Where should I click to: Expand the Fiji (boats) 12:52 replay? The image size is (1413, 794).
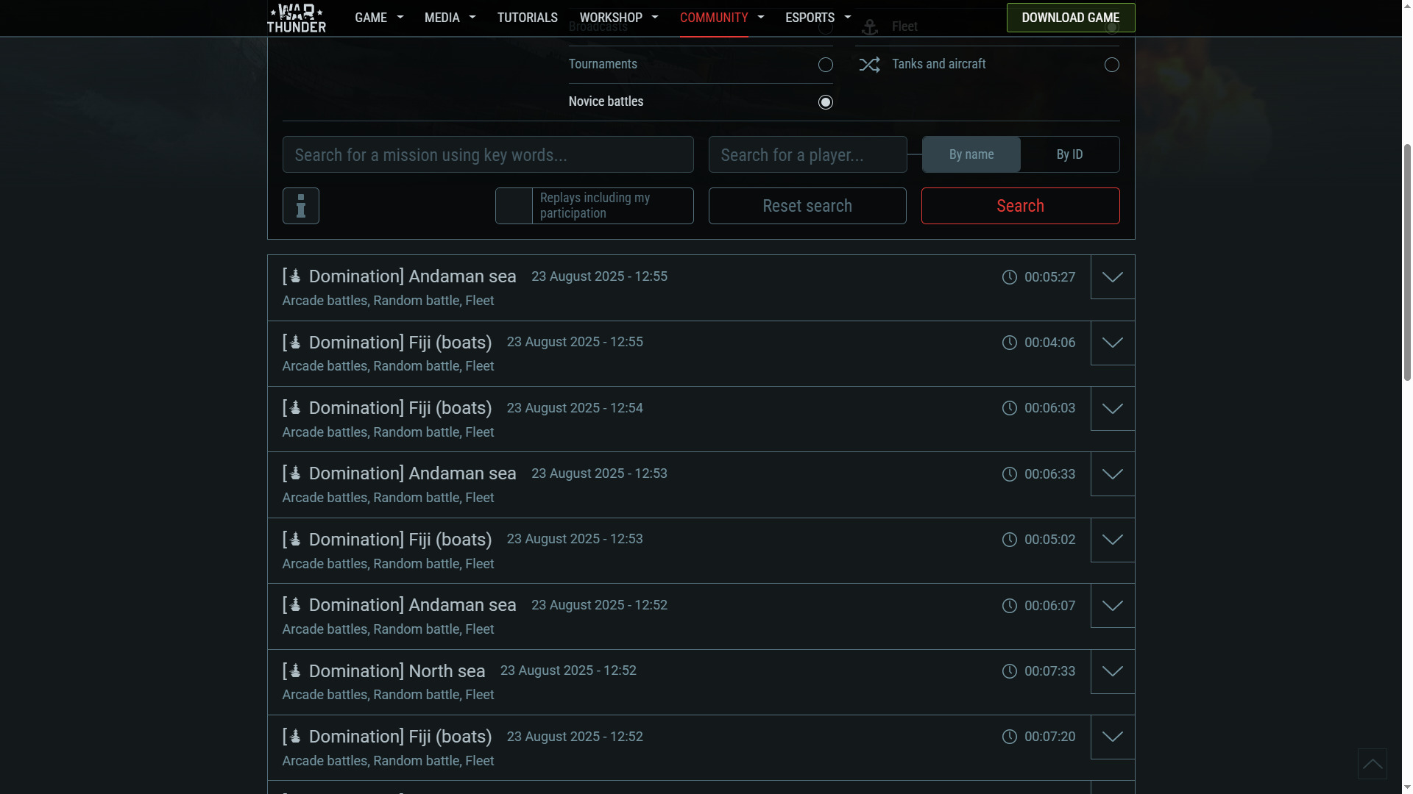[x=1112, y=737]
